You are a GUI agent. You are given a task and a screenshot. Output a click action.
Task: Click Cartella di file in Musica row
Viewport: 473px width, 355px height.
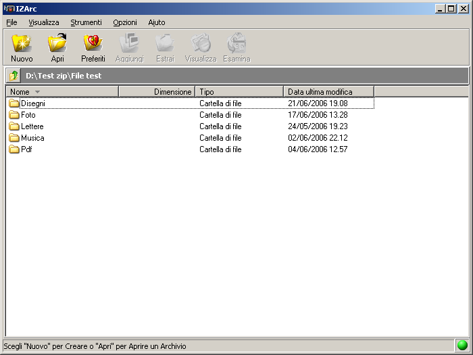220,138
